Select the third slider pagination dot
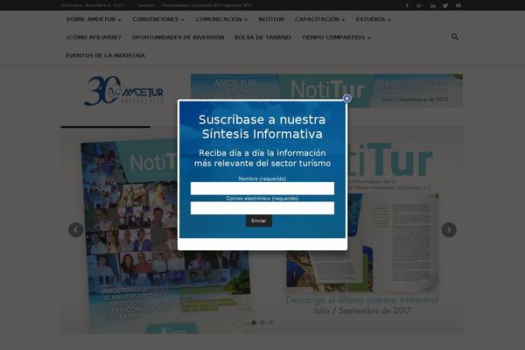 pyautogui.click(x=271, y=323)
